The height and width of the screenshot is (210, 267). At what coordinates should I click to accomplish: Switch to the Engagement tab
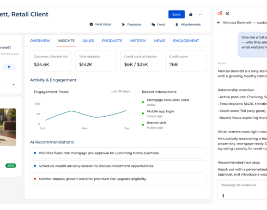(186, 41)
